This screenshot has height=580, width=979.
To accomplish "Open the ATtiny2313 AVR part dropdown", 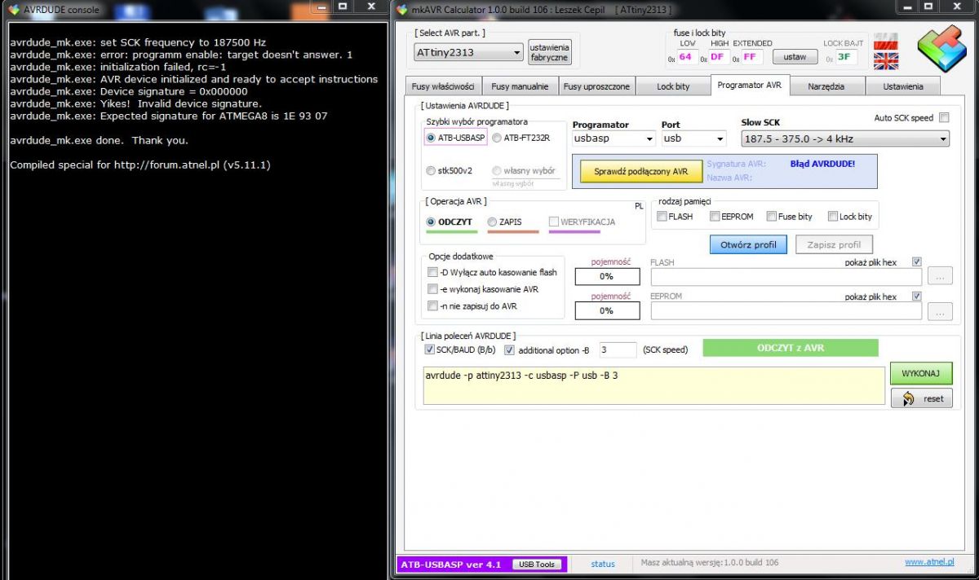I will pyautogui.click(x=468, y=52).
